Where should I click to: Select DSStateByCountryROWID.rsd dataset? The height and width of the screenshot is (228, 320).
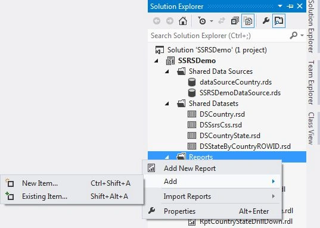pyautogui.click(x=245, y=146)
